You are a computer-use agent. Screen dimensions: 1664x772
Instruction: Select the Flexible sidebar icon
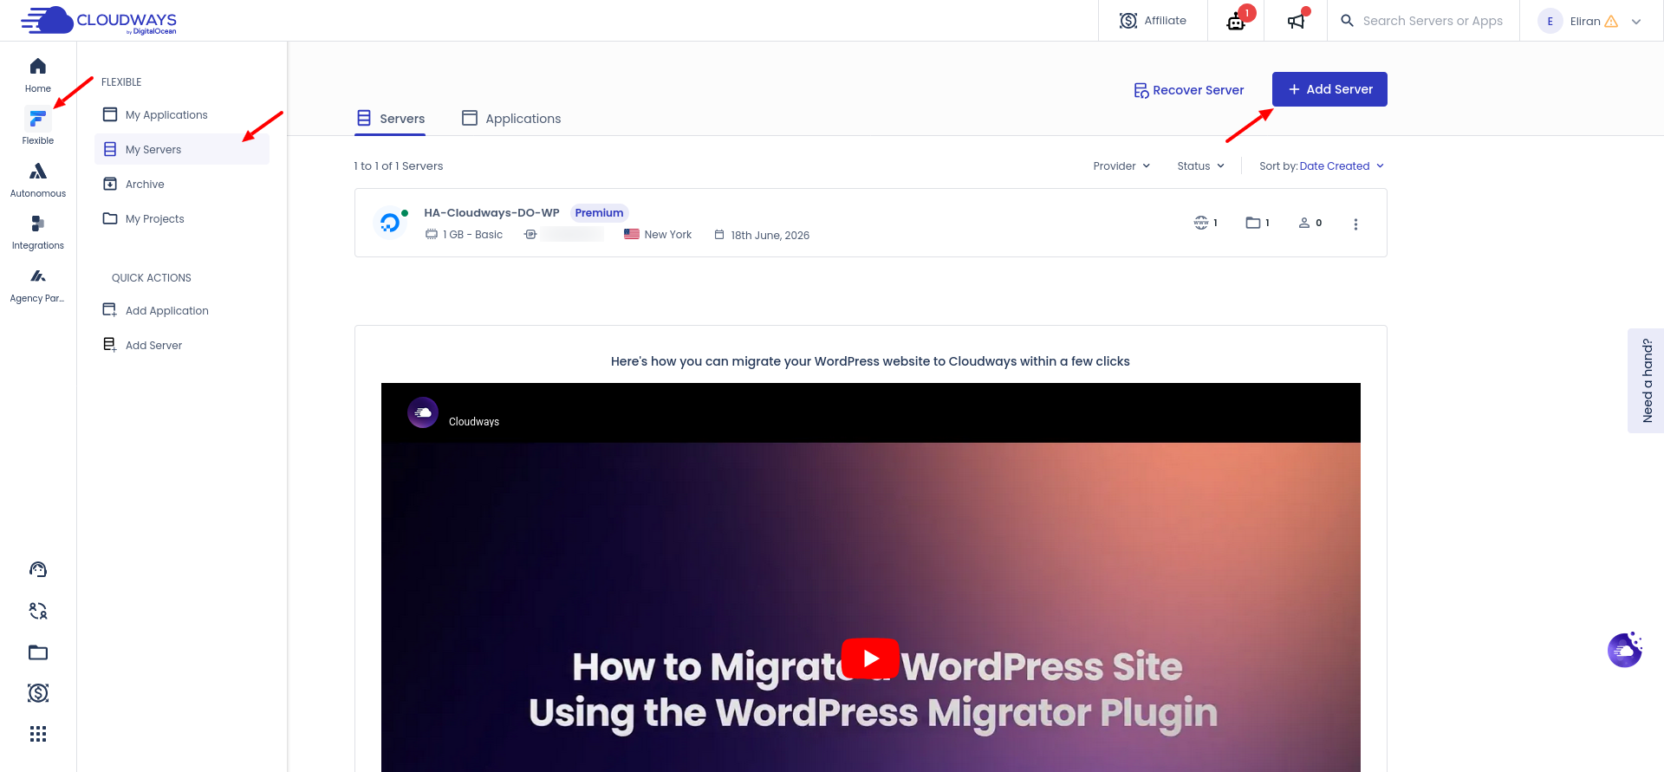click(x=37, y=119)
